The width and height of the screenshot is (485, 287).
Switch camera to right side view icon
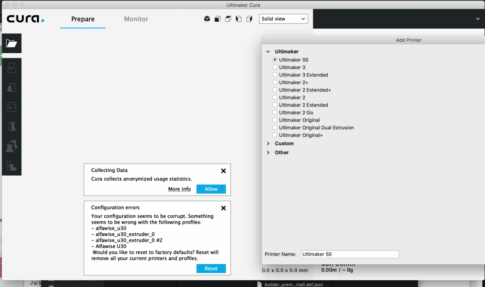(249, 19)
